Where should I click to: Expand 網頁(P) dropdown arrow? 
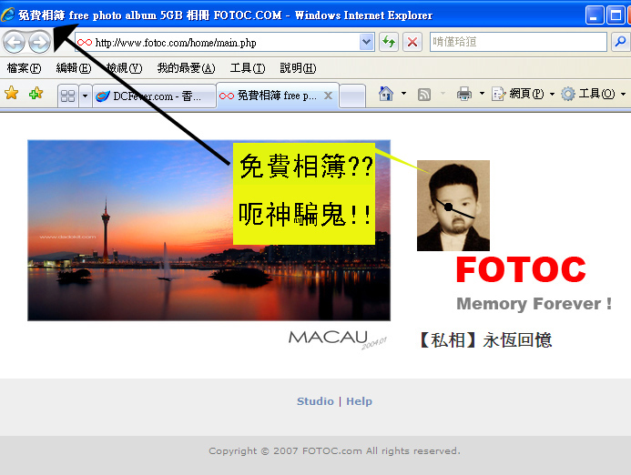[x=552, y=94]
